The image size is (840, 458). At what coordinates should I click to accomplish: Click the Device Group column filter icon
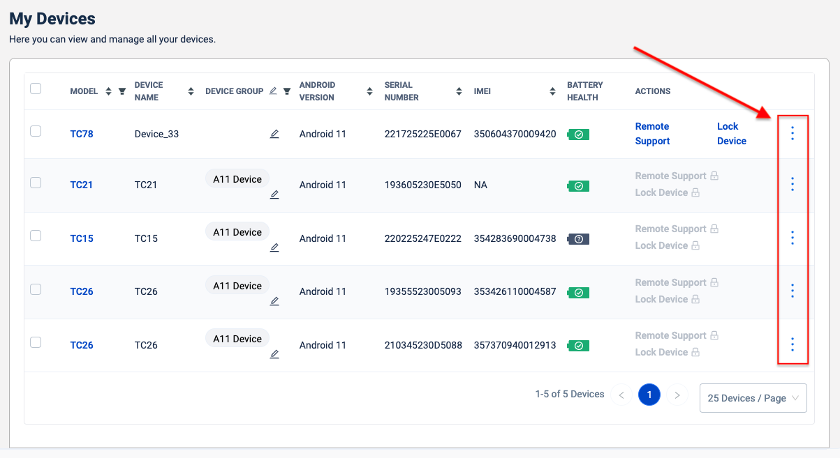[x=286, y=91]
